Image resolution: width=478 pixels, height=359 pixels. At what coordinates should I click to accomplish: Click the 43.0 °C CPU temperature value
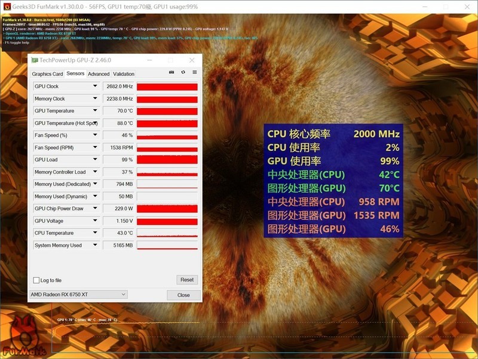click(118, 233)
